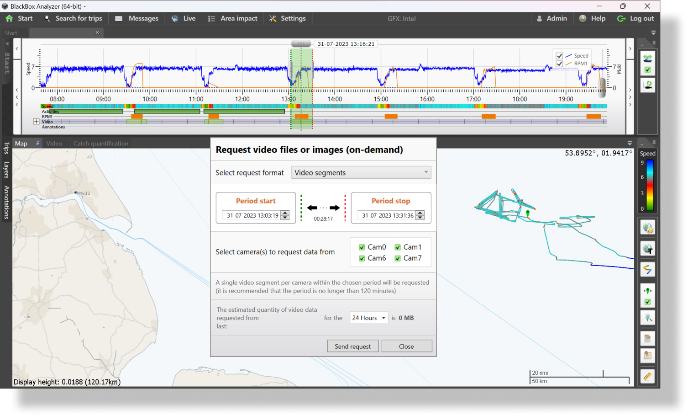This screenshot has height=416, width=688.
Task: Open the 24 Hours period dropdown
Action: (368, 318)
